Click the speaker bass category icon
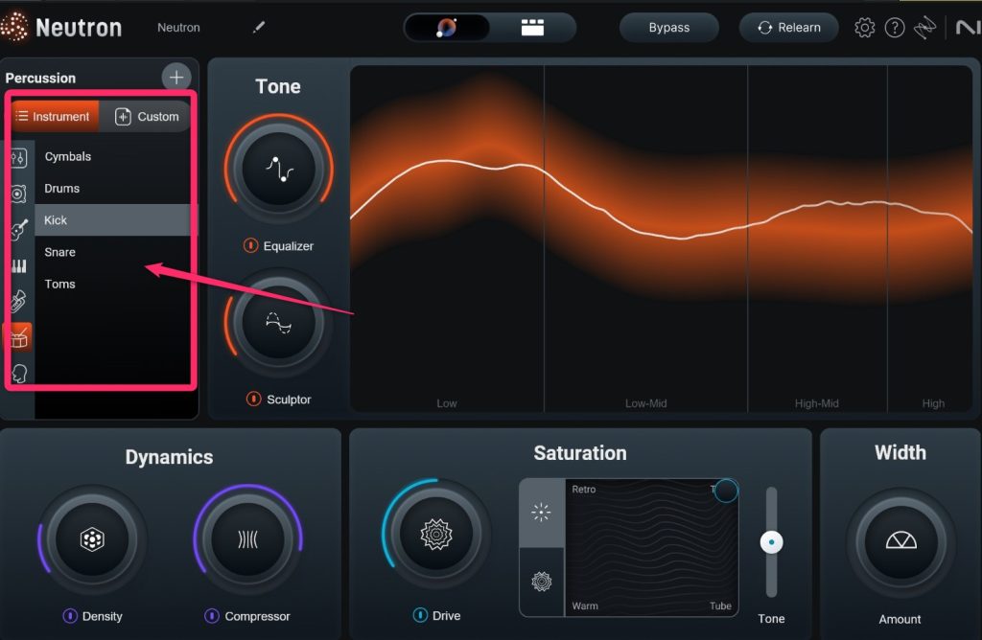Screen dimensions: 982x640 tap(19, 194)
